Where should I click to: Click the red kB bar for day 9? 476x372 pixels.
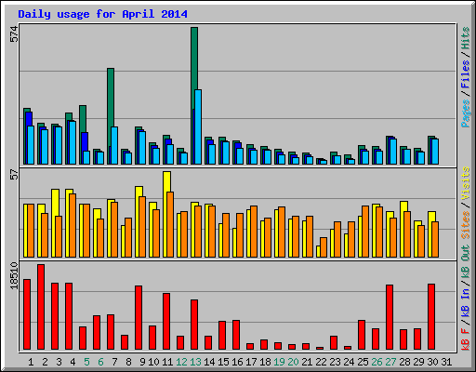[x=139, y=318]
